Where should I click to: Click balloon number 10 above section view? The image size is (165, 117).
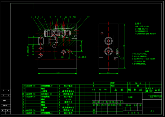click(x=74, y=17)
